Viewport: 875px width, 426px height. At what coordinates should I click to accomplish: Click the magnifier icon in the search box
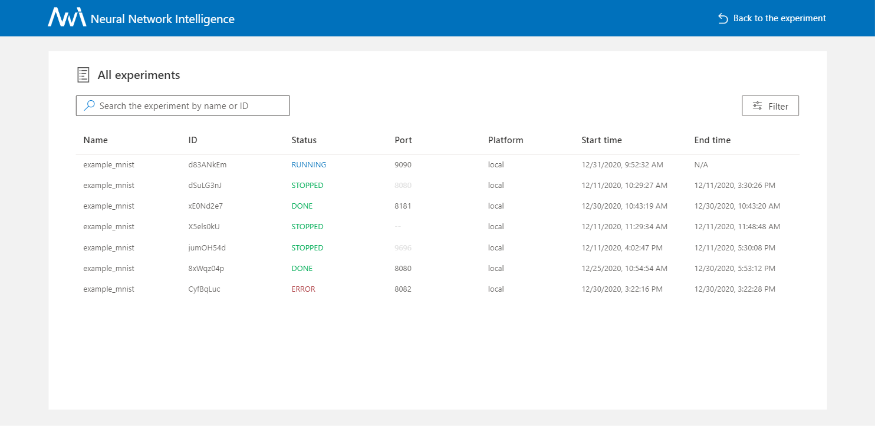tap(89, 105)
